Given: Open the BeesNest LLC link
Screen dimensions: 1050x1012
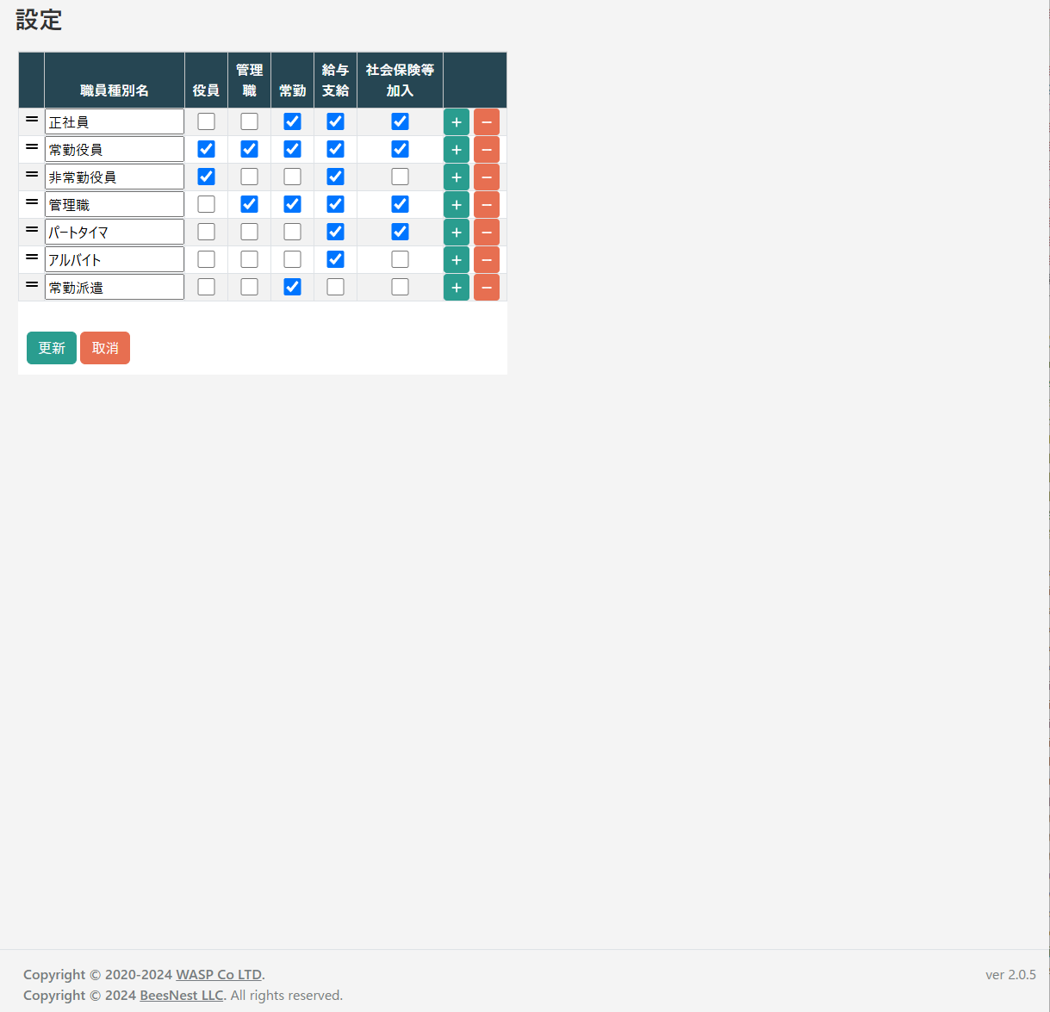Looking at the screenshot, I should tap(181, 996).
